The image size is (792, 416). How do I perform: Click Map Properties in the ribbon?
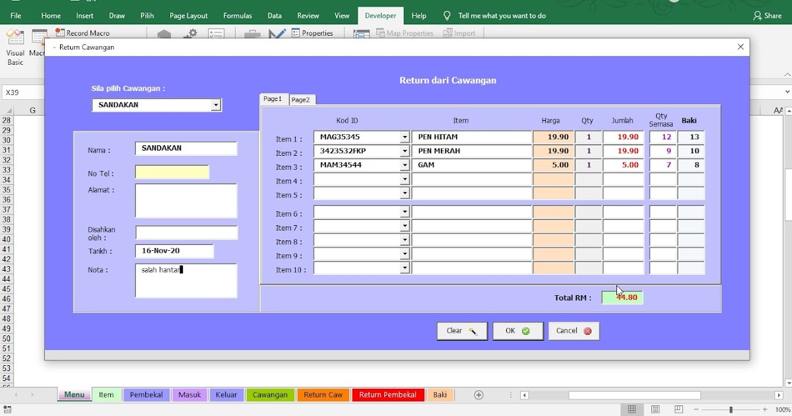(405, 33)
